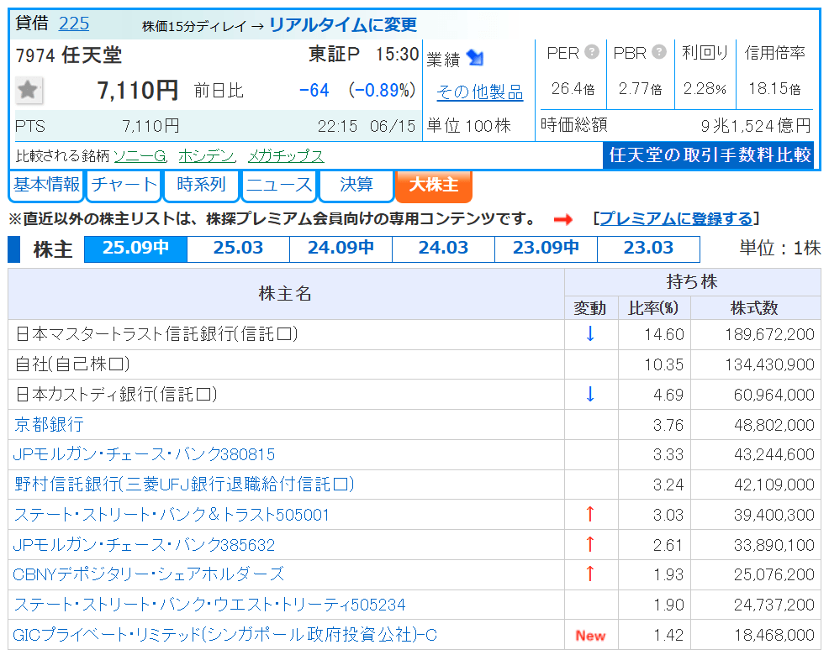Open shareholder 京都銀行 link
Image resolution: width=829 pixels, height=655 pixels.
(49, 425)
